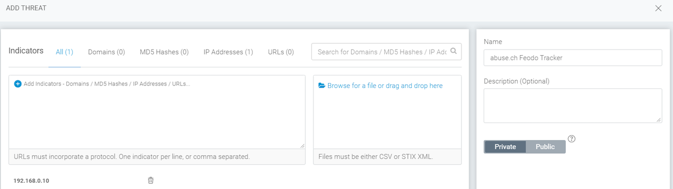This screenshot has width=673, height=189.
Task: Click the Description (Optional) text box
Action: point(573,106)
